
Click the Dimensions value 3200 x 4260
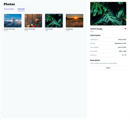[123, 51]
